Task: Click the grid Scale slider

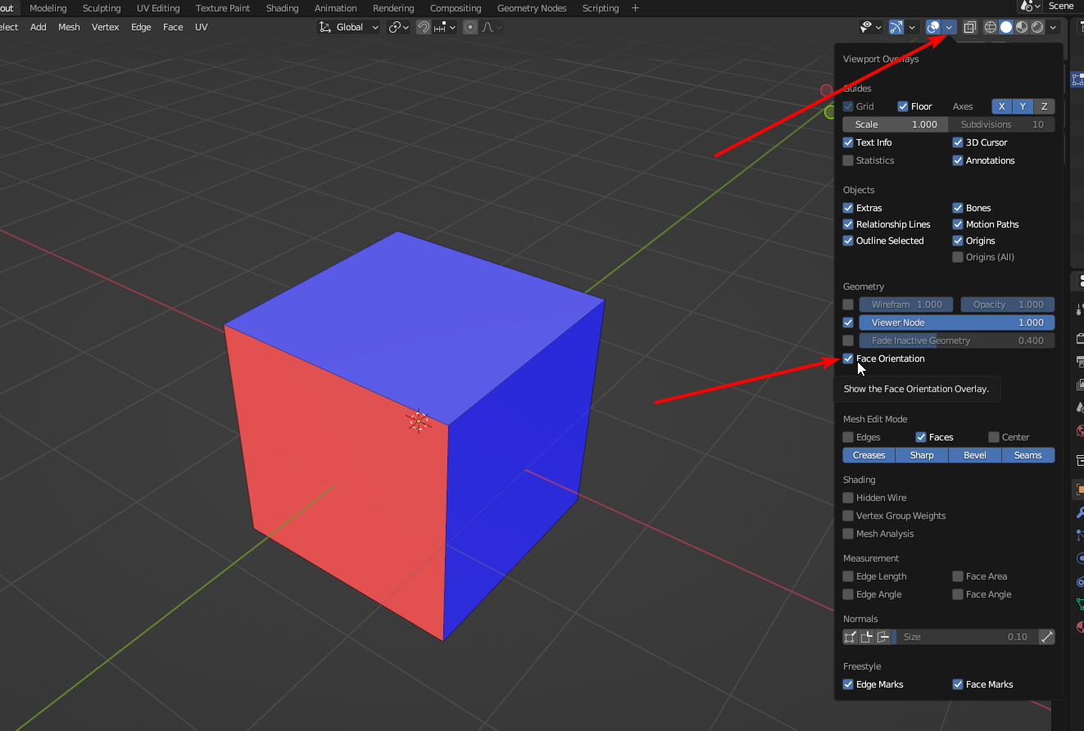Action: click(895, 124)
